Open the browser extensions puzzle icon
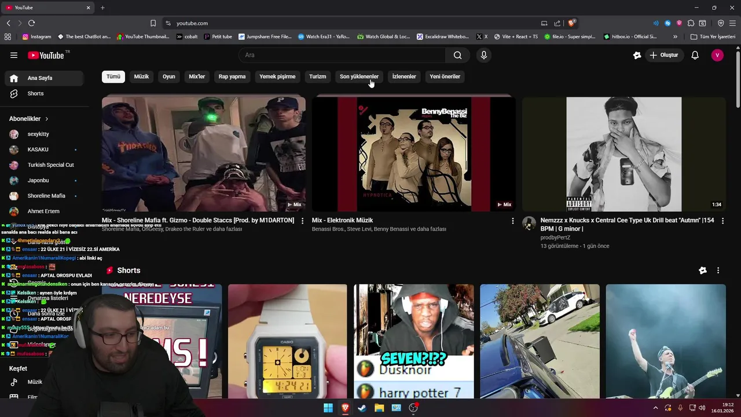The height and width of the screenshot is (417, 741). point(691,23)
